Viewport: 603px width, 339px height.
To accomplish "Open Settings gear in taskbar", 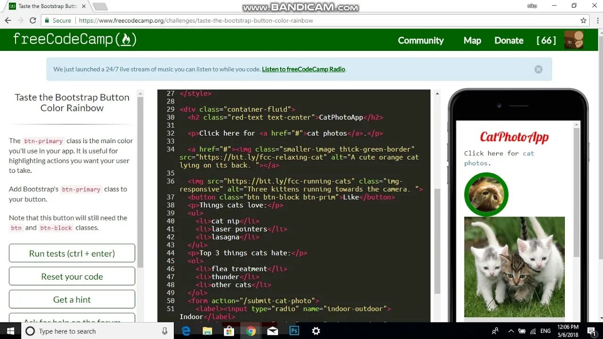I will pos(316,331).
